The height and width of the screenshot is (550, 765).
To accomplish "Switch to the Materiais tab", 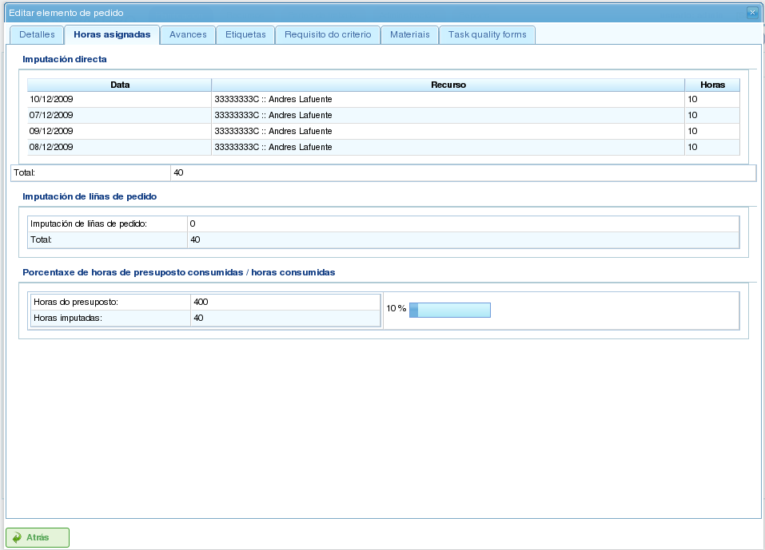I will click(x=409, y=35).
